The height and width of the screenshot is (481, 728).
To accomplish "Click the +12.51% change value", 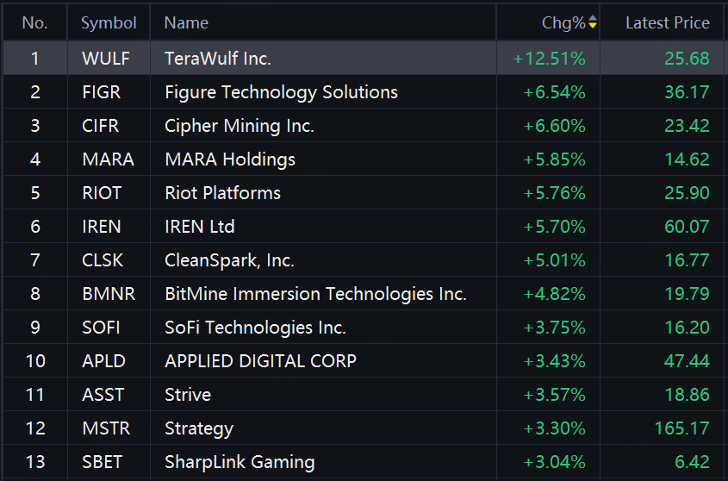I will pos(549,59).
